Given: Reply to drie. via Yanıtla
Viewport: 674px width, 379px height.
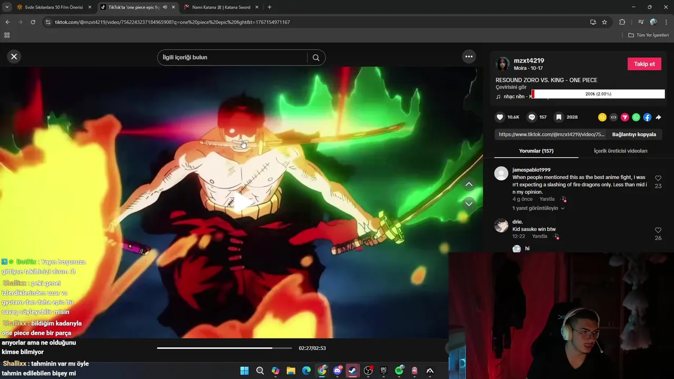Looking at the screenshot, I should pos(539,236).
